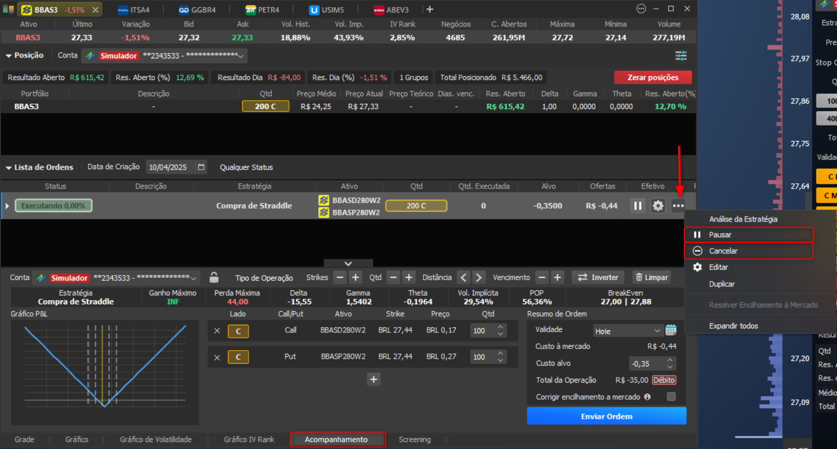Image resolution: width=837 pixels, height=449 pixels.
Task: Add a new strategy leg
Action: [x=373, y=379]
